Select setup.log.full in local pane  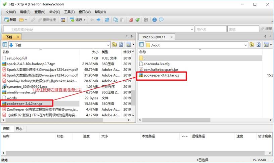point(17,58)
